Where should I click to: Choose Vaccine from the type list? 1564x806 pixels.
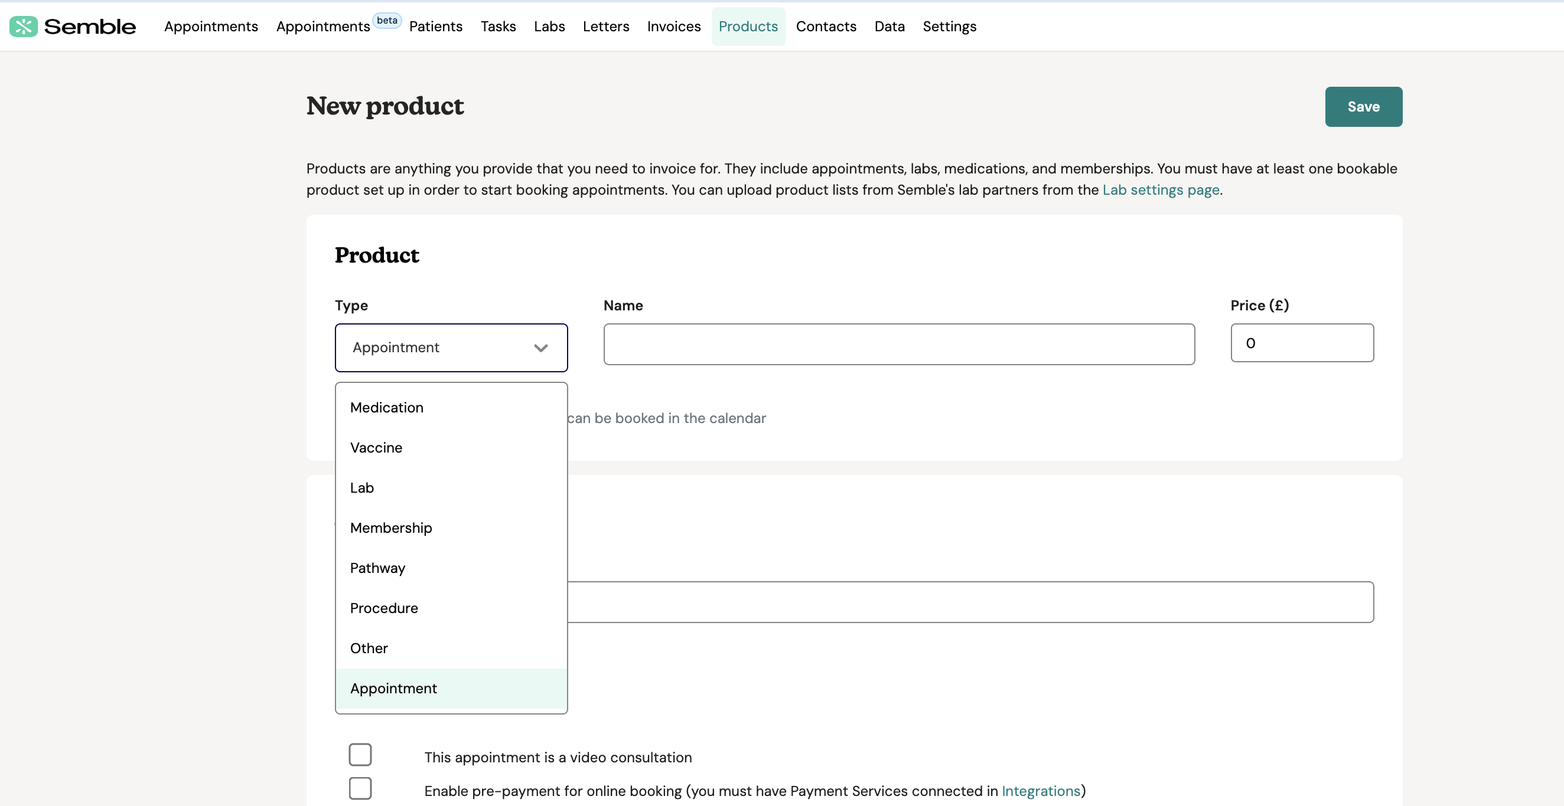coord(451,448)
